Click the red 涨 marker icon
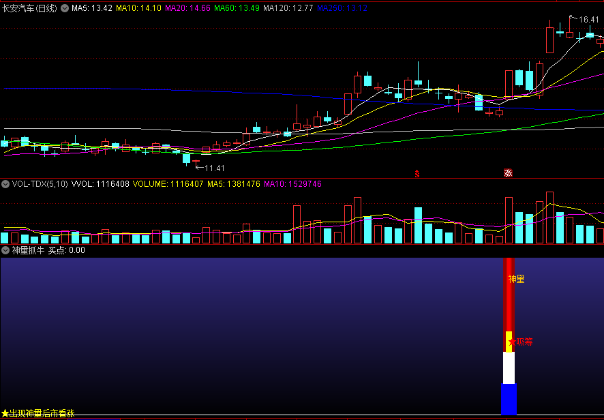 point(508,173)
